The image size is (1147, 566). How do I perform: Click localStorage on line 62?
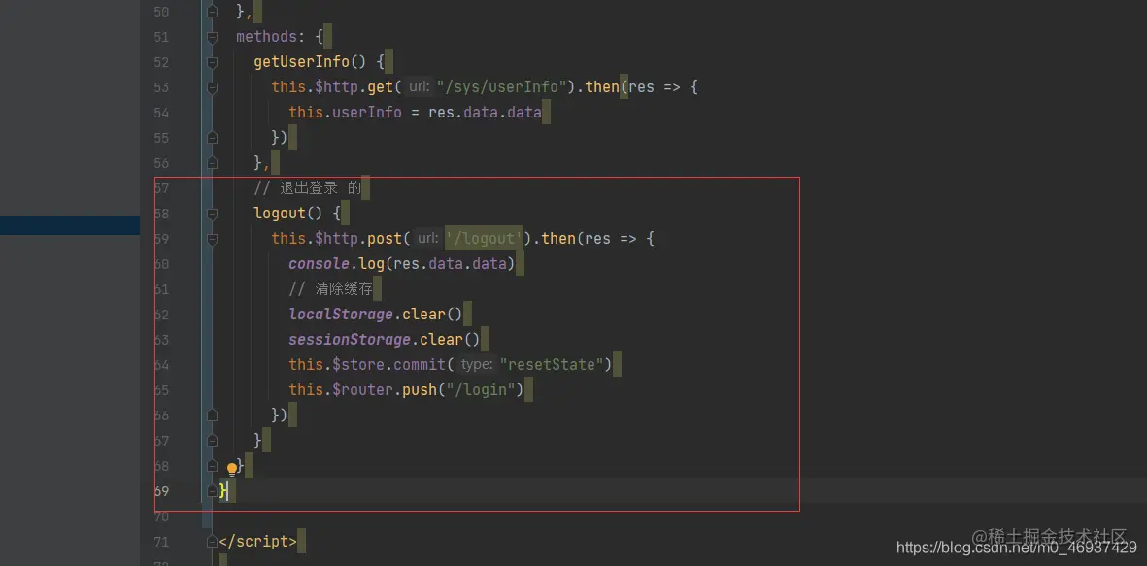coord(341,314)
